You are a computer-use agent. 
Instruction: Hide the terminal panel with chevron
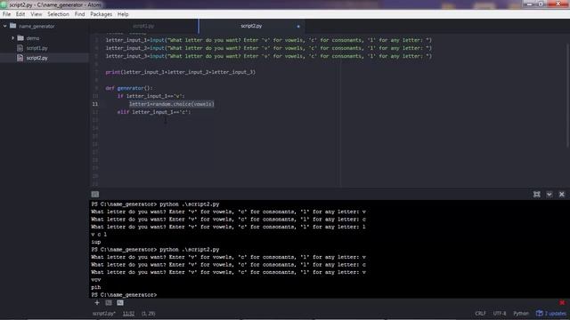[x=550, y=195]
